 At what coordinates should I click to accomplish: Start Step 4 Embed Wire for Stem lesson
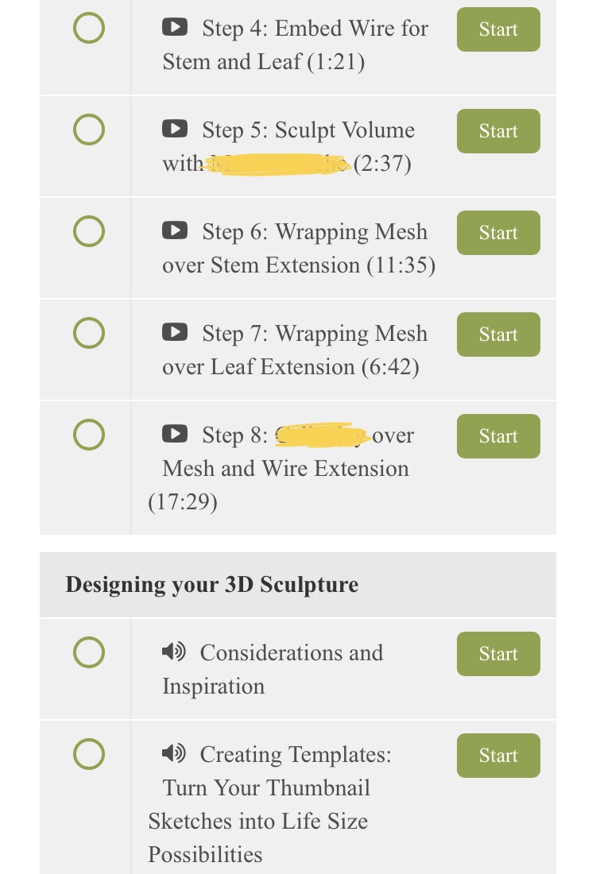(x=498, y=29)
